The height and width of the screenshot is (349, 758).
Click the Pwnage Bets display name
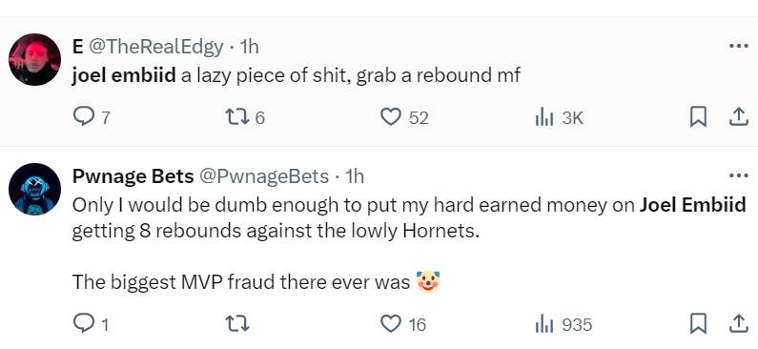click(133, 176)
